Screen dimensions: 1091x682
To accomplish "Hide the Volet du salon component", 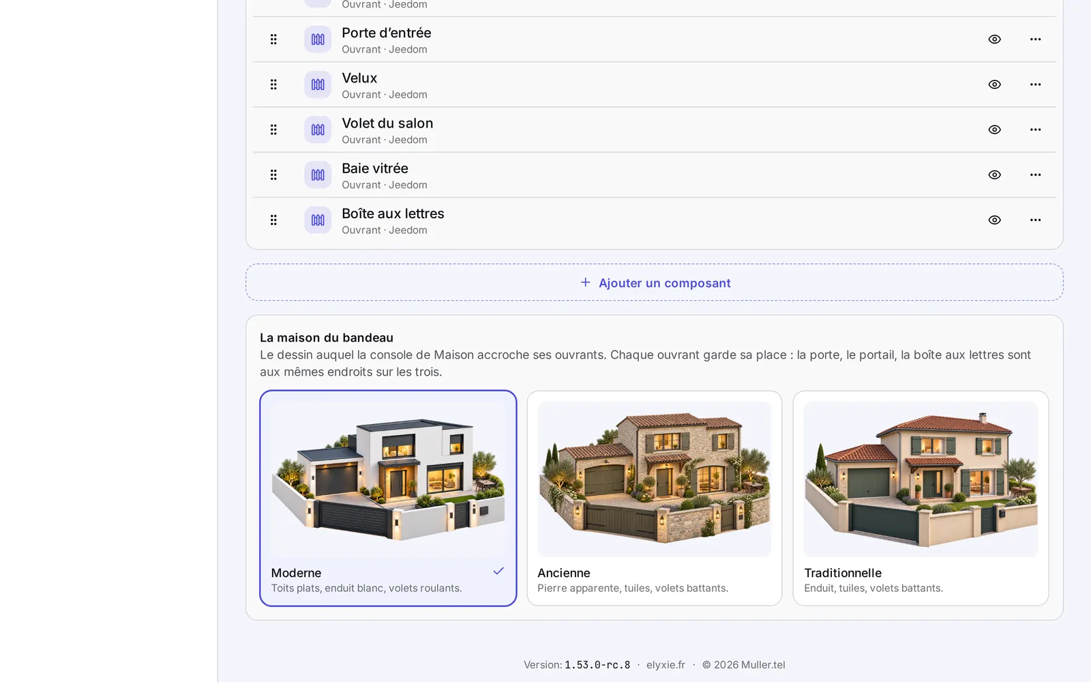I will click(995, 130).
